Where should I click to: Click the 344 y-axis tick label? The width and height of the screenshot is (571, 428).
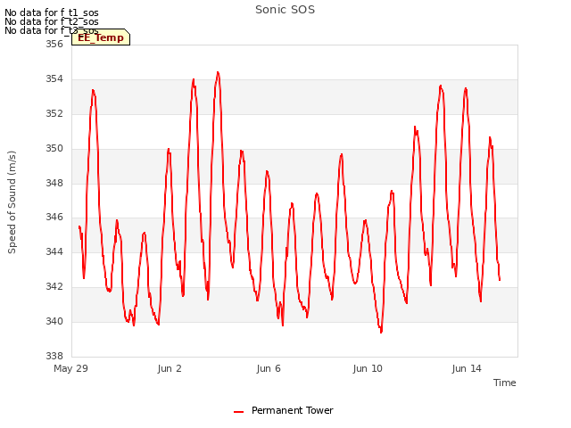(54, 251)
